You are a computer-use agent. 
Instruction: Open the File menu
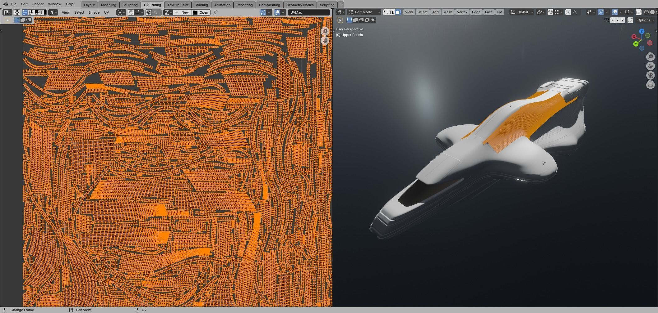14,4
